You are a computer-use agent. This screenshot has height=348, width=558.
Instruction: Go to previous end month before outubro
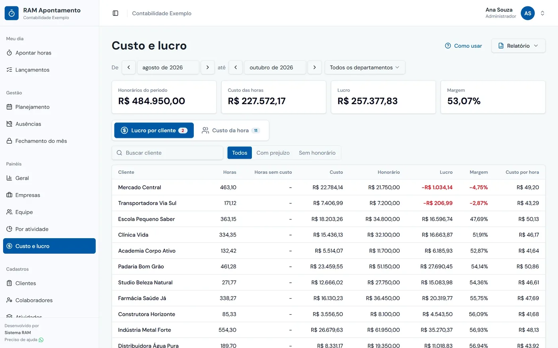(236, 68)
